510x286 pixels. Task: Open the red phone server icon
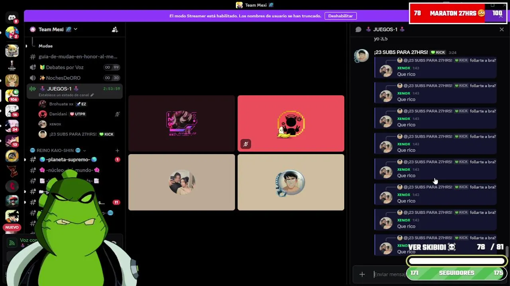pyautogui.click(x=12, y=186)
